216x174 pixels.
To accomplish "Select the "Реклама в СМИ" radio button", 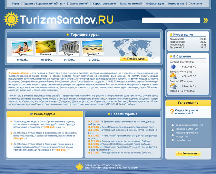I will [x=173, y=130].
